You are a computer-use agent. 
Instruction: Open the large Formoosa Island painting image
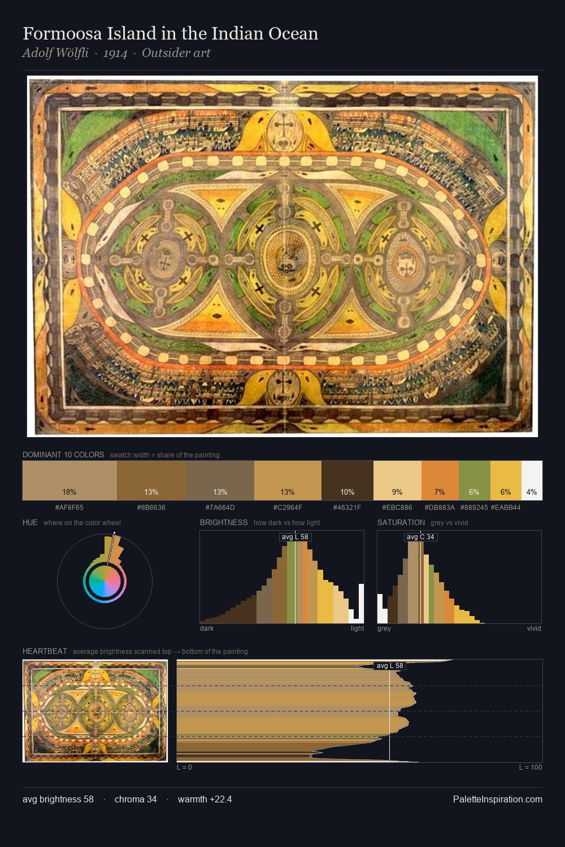(x=282, y=256)
